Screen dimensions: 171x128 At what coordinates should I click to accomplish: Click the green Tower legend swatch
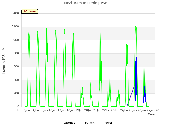[x=100, y=123]
